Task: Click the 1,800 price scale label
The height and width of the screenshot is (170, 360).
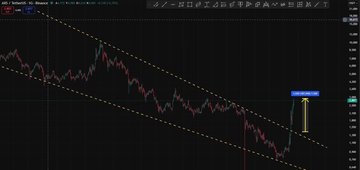Action: tap(353, 120)
